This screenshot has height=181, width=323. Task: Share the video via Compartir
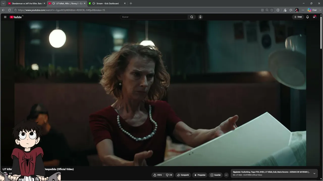[183, 175]
